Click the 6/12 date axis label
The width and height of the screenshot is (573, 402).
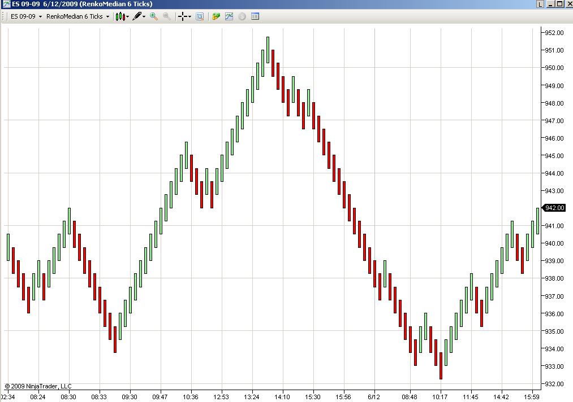pos(374,397)
